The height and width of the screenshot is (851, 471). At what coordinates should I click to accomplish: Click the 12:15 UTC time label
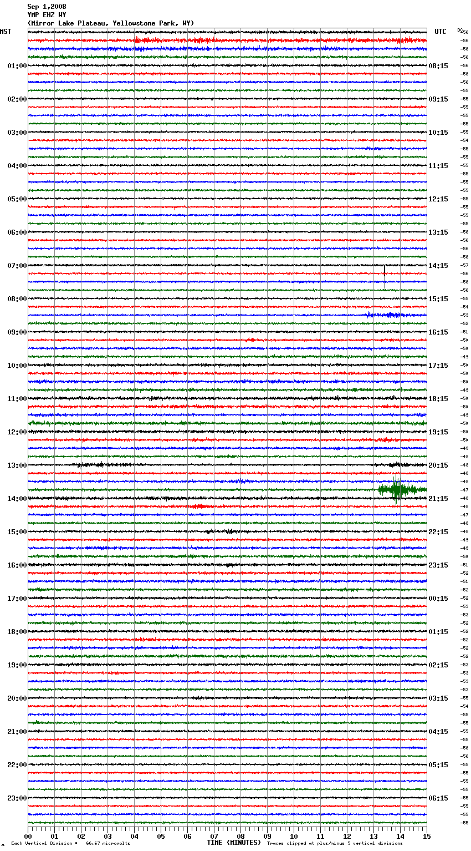click(x=438, y=199)
